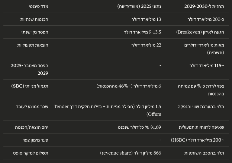Select the "9-13.5 מיליארד דולר" cell
This screenshot has height=163, width=232.
tap(143, 32)
